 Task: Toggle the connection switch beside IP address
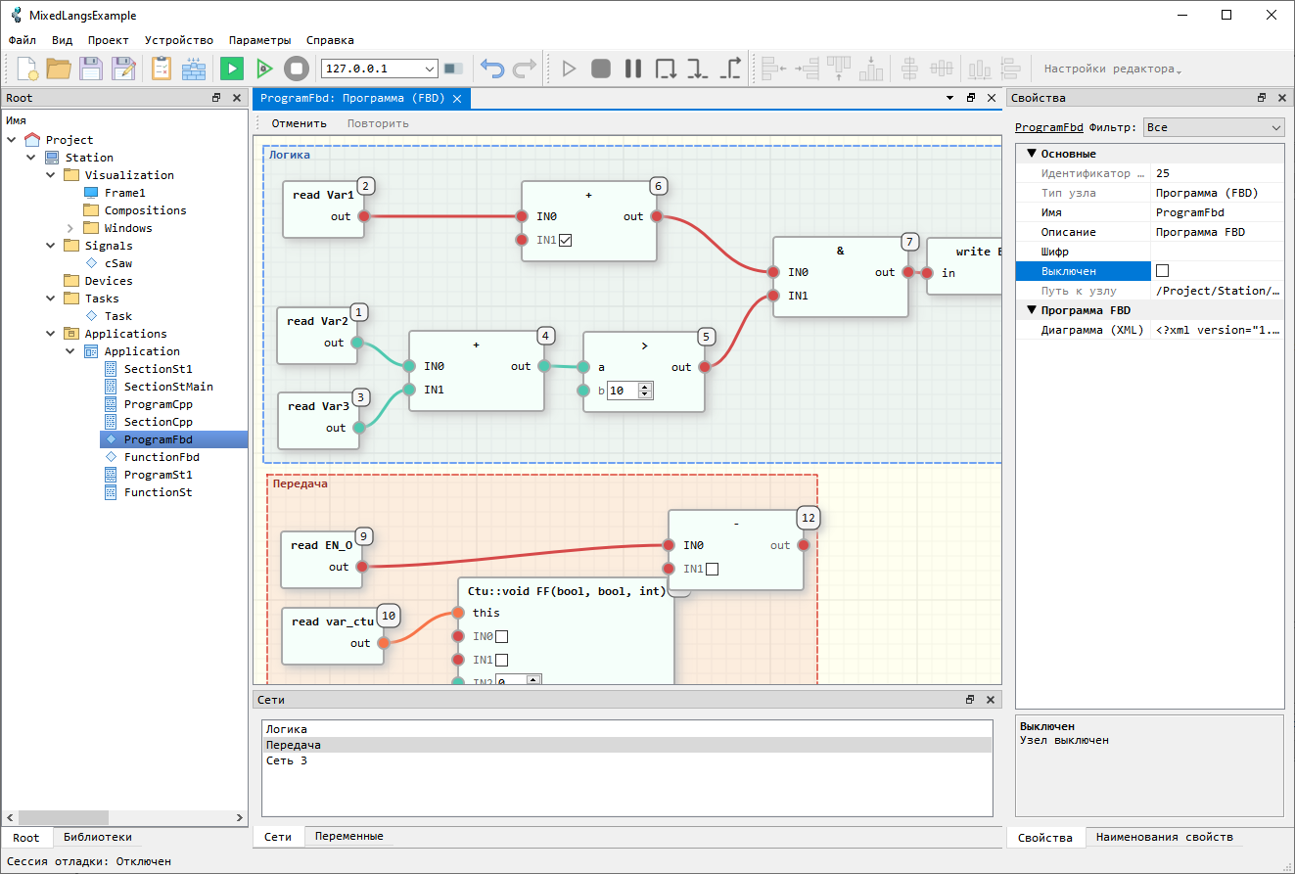(453, 69)
